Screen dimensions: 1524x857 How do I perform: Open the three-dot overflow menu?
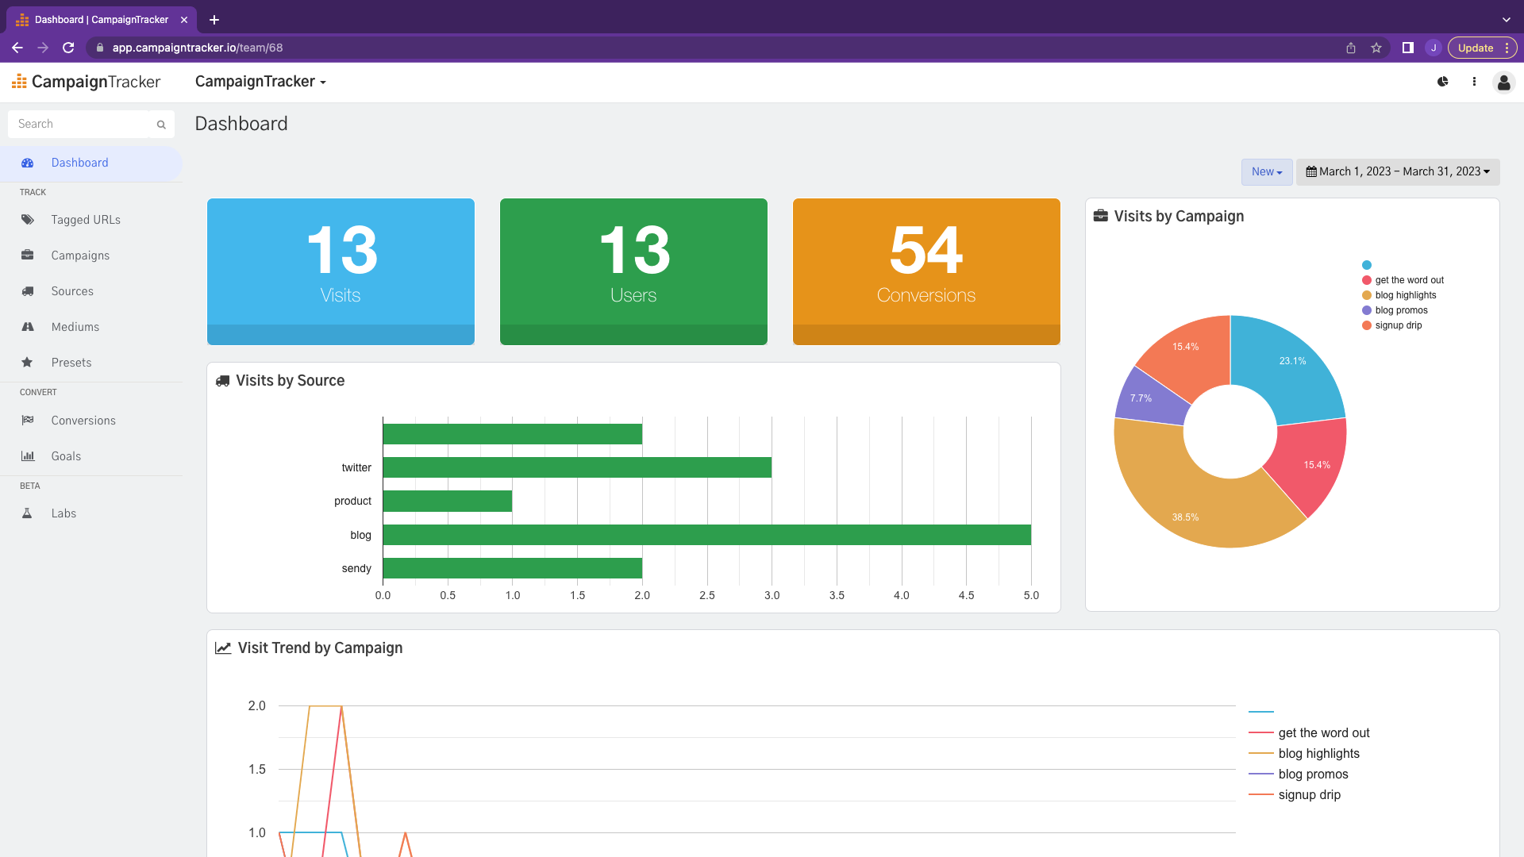coord(1474,82)
